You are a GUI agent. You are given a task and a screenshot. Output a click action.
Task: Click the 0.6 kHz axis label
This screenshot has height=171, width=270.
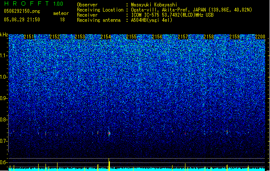(3, 162)
